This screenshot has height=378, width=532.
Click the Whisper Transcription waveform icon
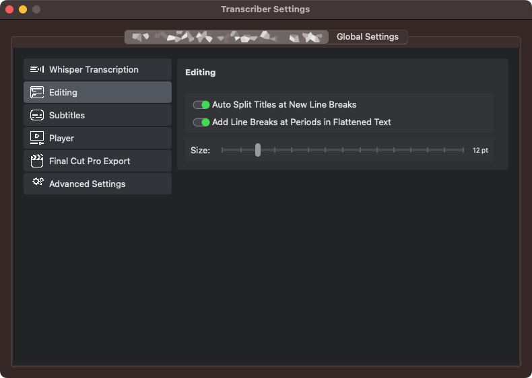tap(37, 69)
